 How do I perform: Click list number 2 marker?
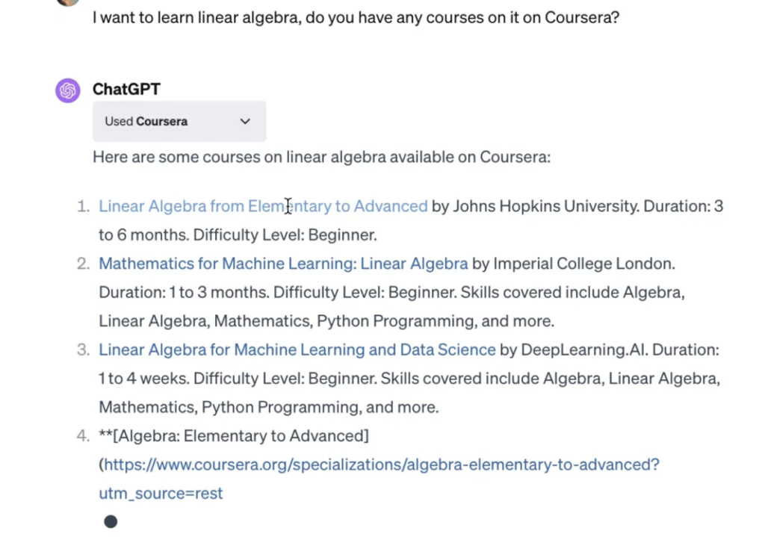click(x=84, y=264)
